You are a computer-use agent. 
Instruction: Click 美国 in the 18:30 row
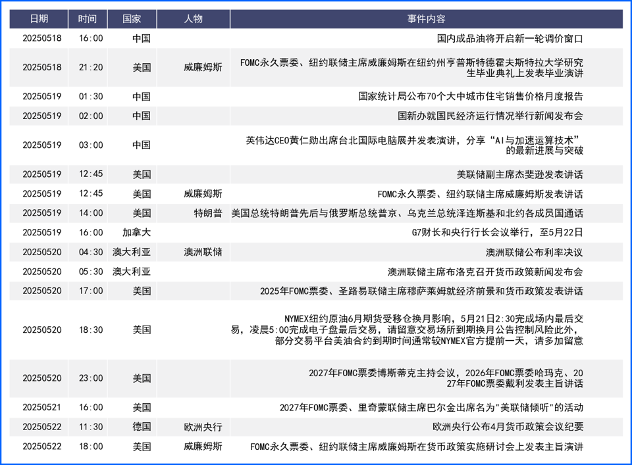pyautogui.click(x=142, y=330)
